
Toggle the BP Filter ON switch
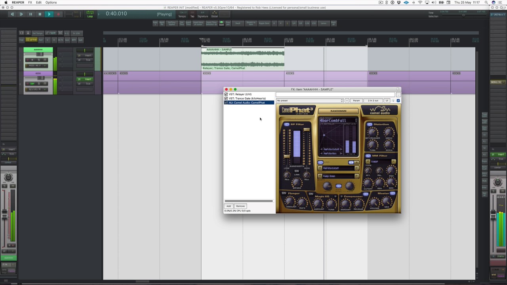click(287, 124)
